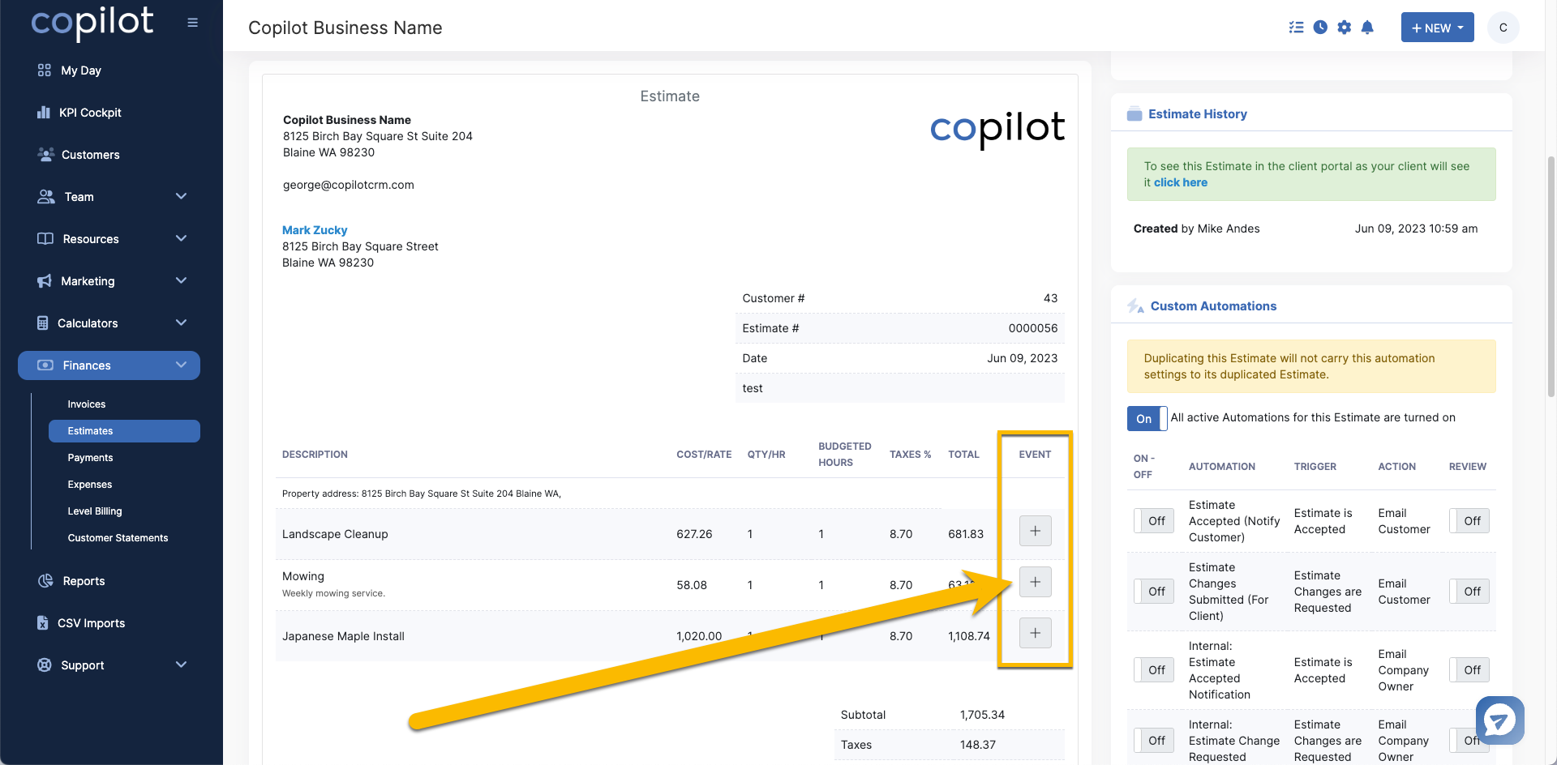Expand the Calculators menu chevron
This screenshot has width=1557, height=765.
[181, 323]
